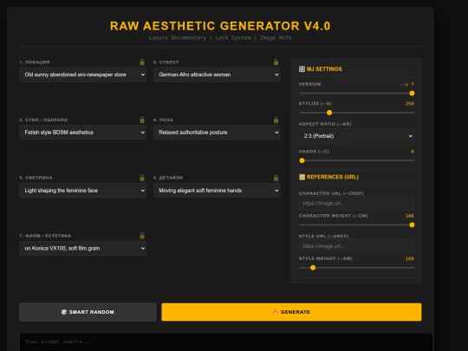Open the Стил / Облекло dropdown
This screenshot has height=351, width=468.
coord(82,133)
